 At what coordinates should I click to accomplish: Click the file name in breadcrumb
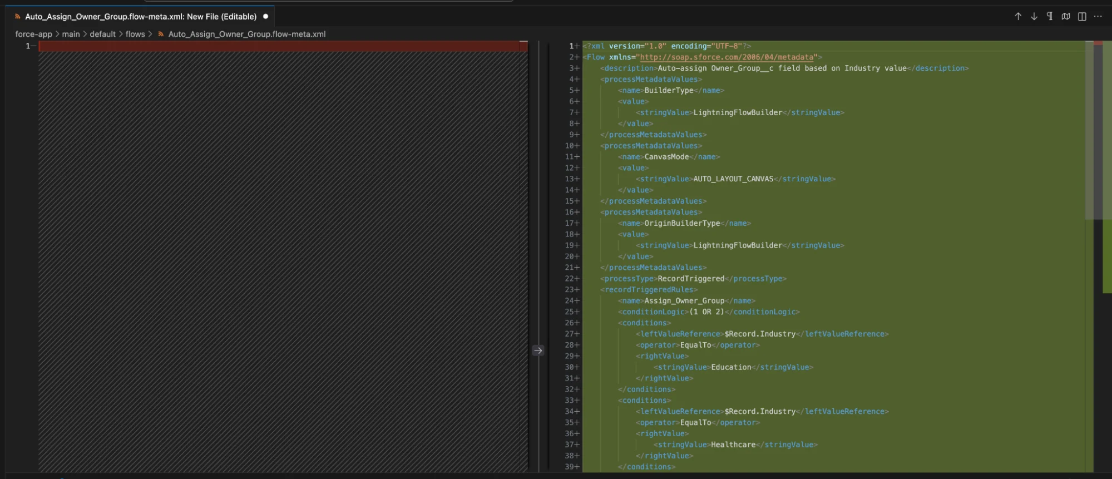[x=246, y=34]
